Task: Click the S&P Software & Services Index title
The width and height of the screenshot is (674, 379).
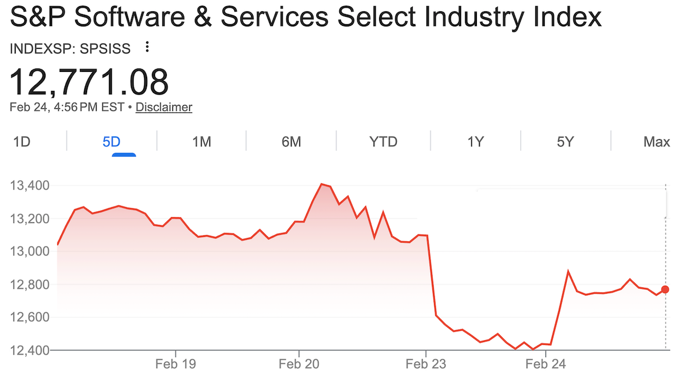Action: pos(306,17)
